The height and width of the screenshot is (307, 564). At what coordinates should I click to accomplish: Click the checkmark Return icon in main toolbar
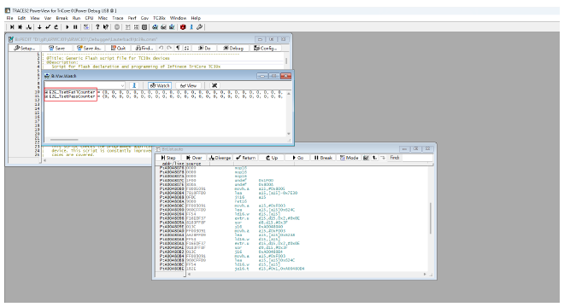[48, 27]
